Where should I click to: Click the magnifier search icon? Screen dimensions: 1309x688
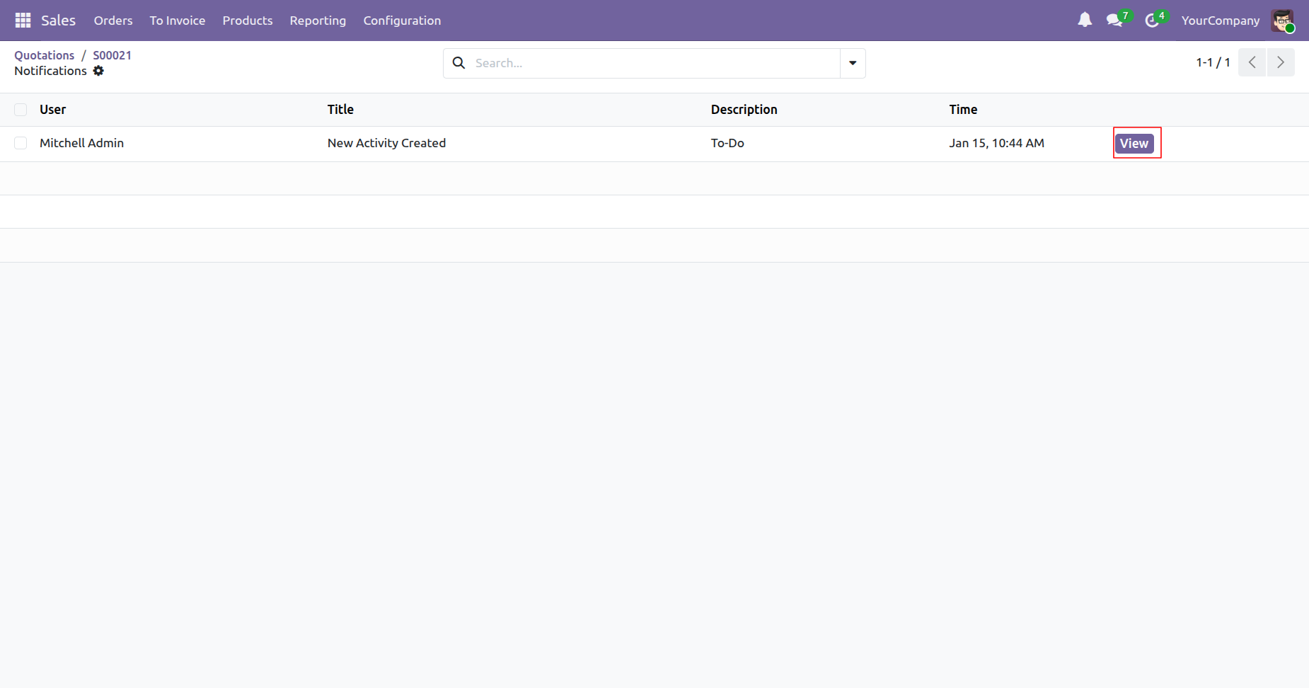pos(459,63)
